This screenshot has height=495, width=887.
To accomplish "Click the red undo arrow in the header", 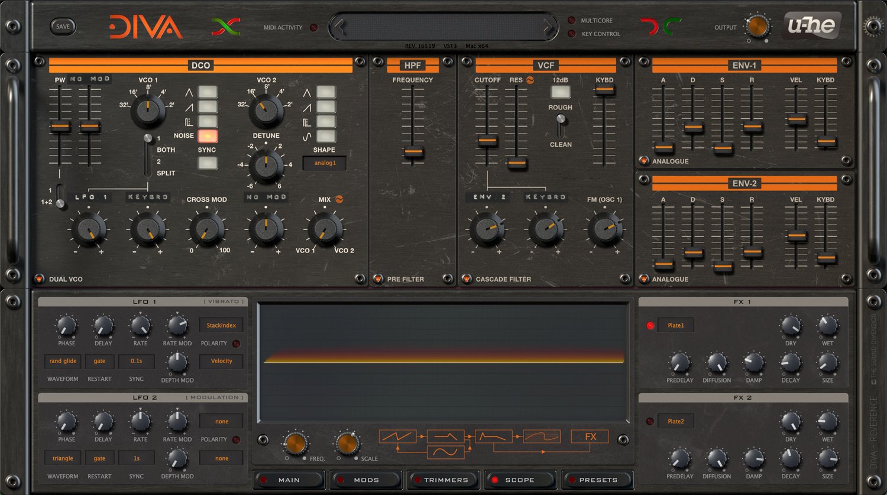I will tap(649, 27).
